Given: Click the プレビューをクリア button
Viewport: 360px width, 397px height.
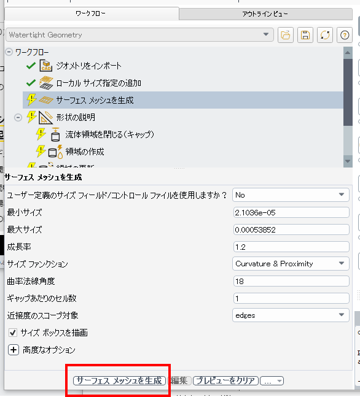Looking at the screenshot, I should [225, 380].
